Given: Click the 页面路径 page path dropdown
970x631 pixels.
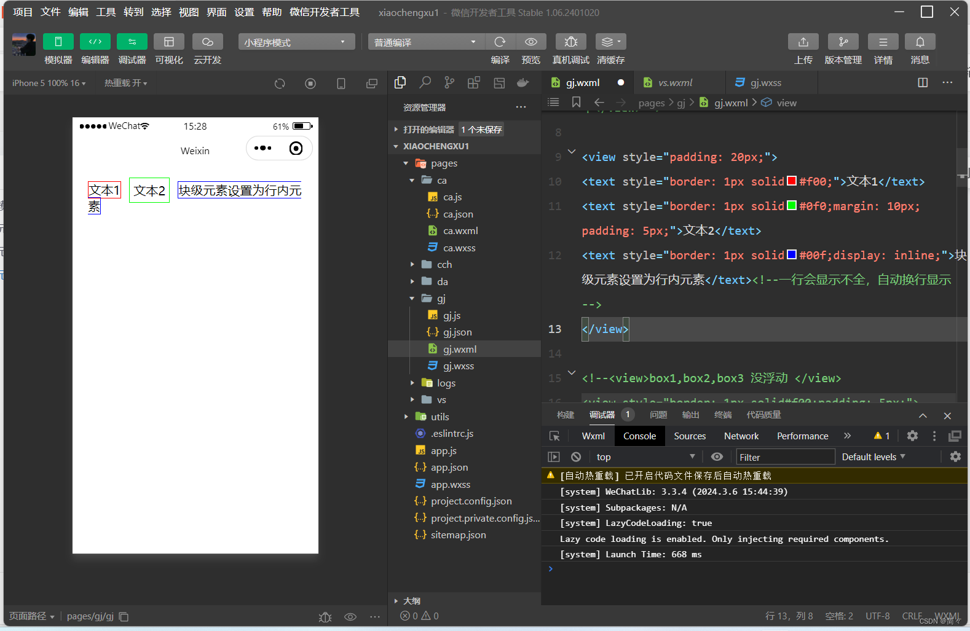Looking at the screenshot, I should (x=32, y=616).
